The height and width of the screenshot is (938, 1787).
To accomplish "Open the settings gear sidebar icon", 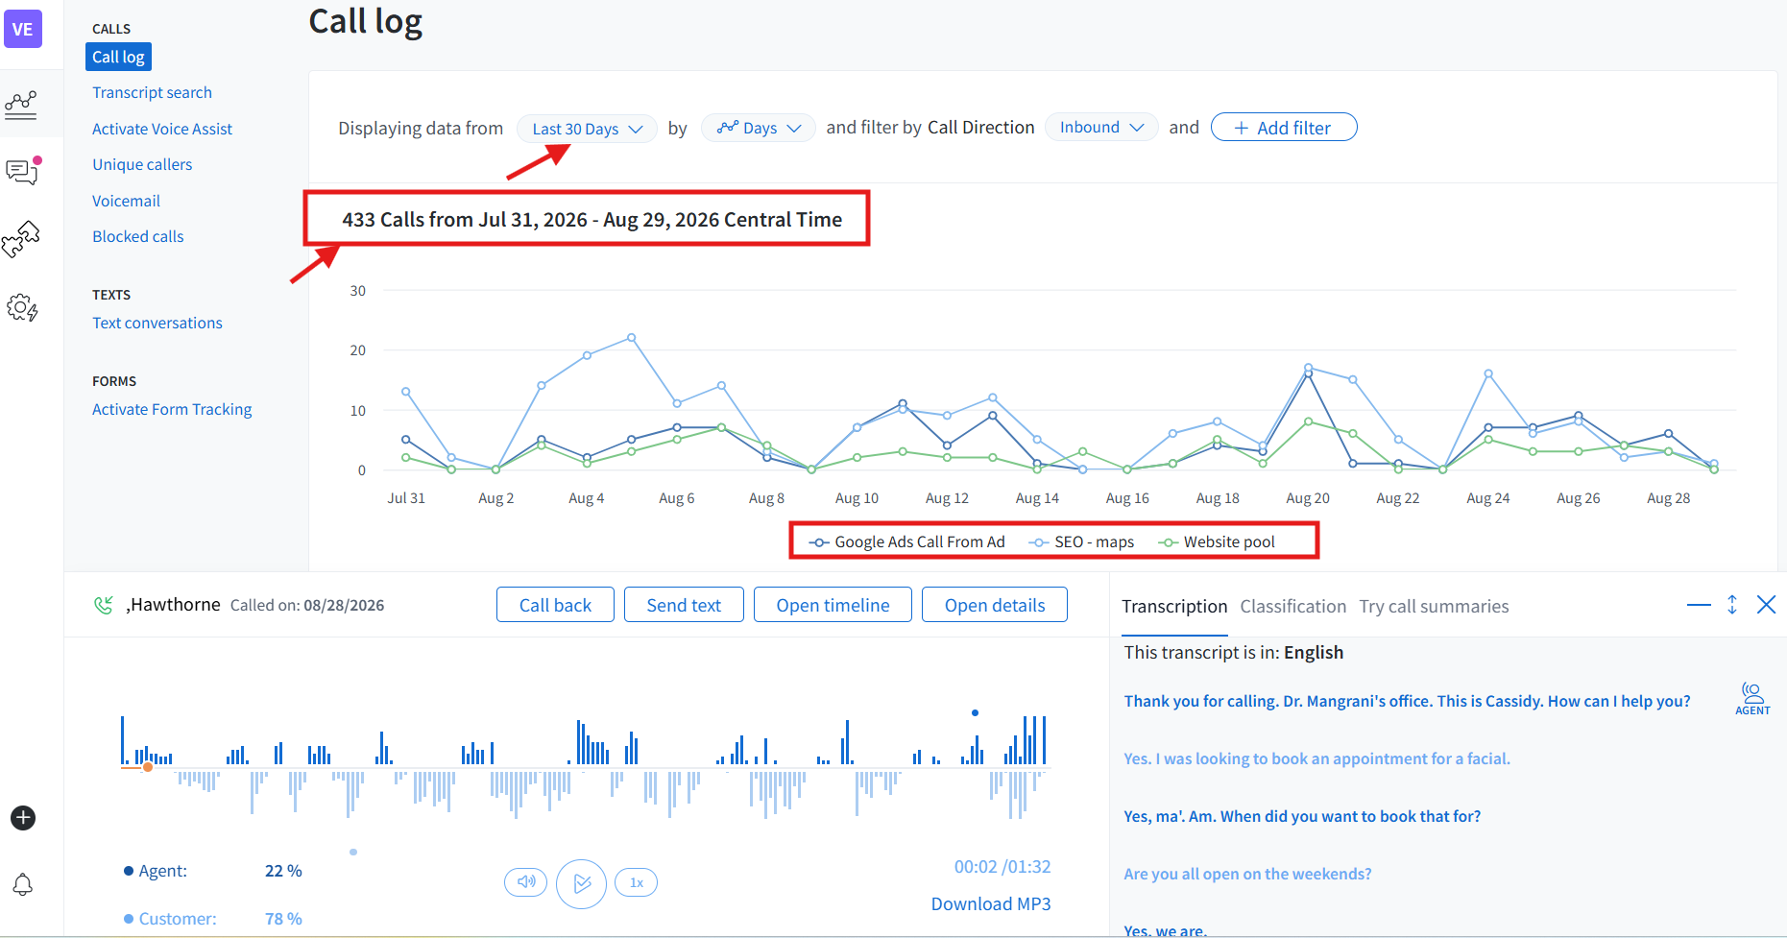I will pyautogui.click(x=22, y=308).
